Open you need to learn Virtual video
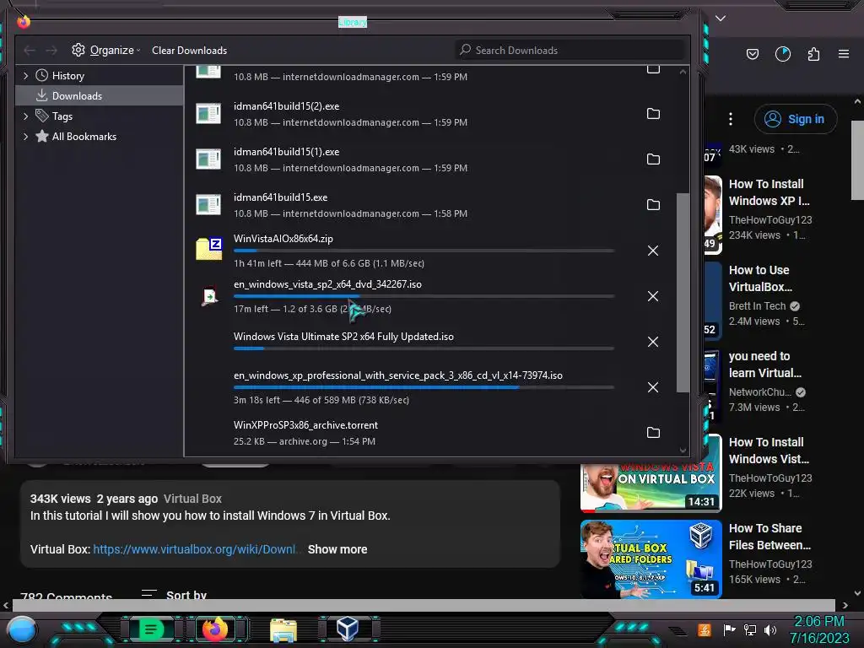The image size is (864, 648). pyautogui.click(x=764, y=364)
